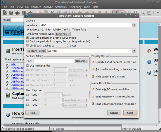
Task: Click the restart capture toolbar icon
Action: 30,12
